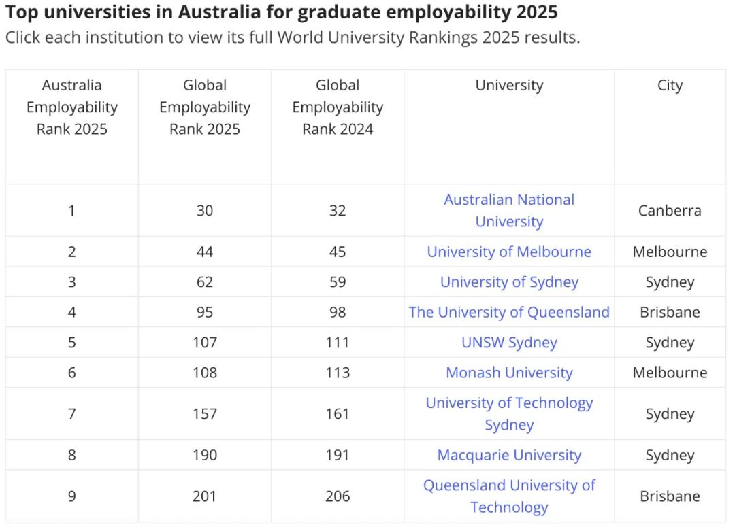The image size is (735, 529).
Task: Open the Macquarie University link
Action: (509, 455)
